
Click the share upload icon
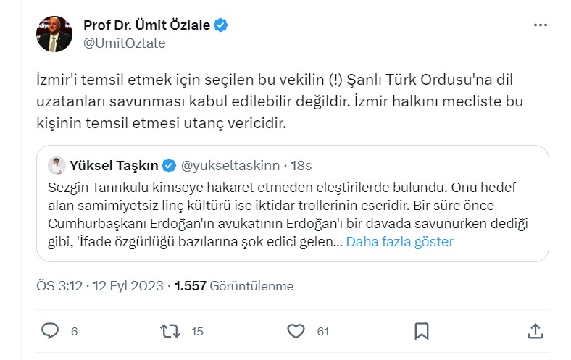(535, 331)
